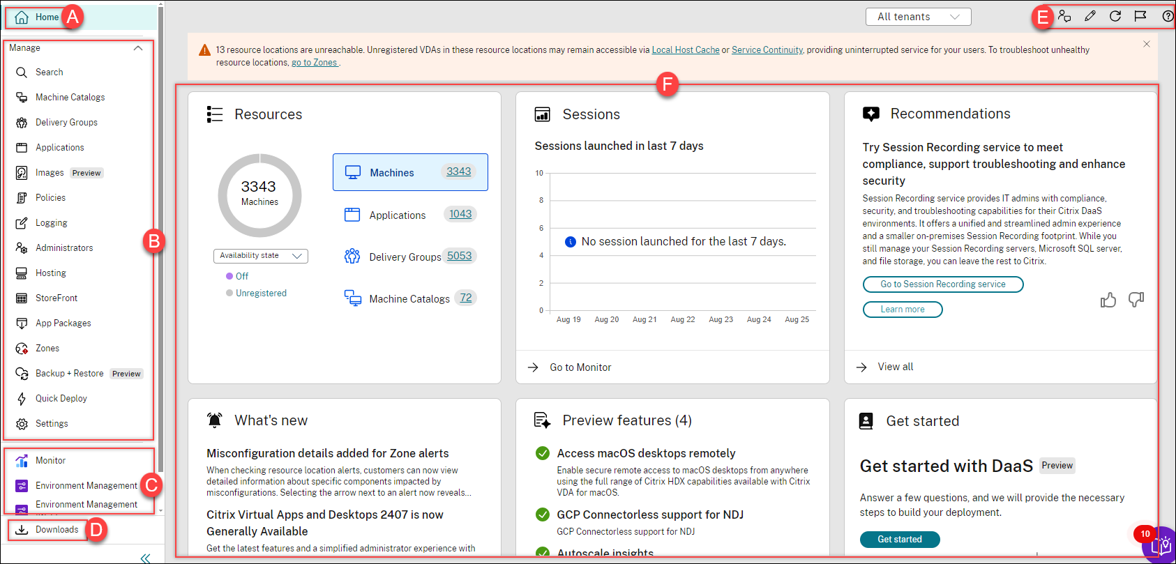Click the Hosting sidebar icon

pyautogui.click(x=22, y=273)
